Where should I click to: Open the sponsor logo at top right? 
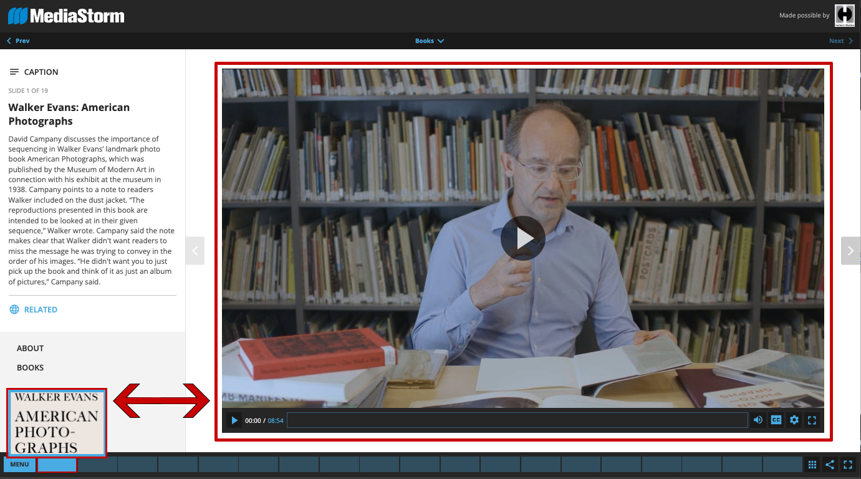(x=845, y=15)
